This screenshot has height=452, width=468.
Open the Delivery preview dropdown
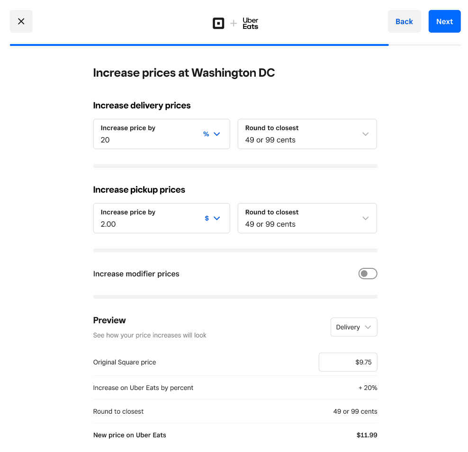[x=353, y=327]
